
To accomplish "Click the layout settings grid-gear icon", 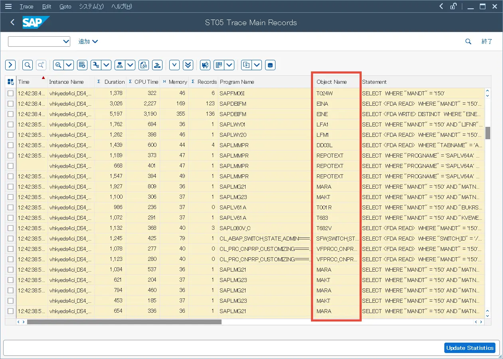I will 82,65.
